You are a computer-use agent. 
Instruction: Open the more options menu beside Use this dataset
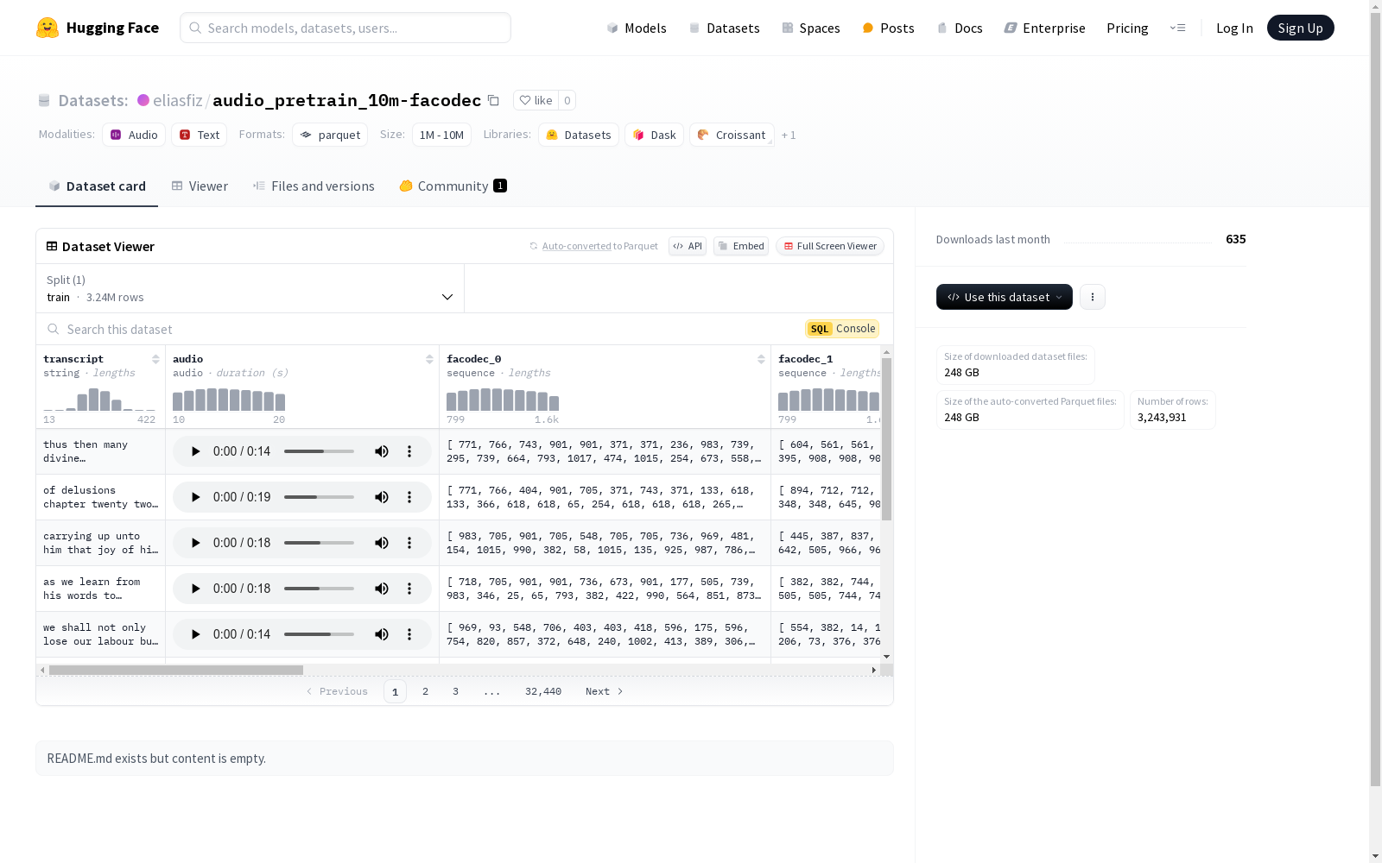coord(1093,297)
